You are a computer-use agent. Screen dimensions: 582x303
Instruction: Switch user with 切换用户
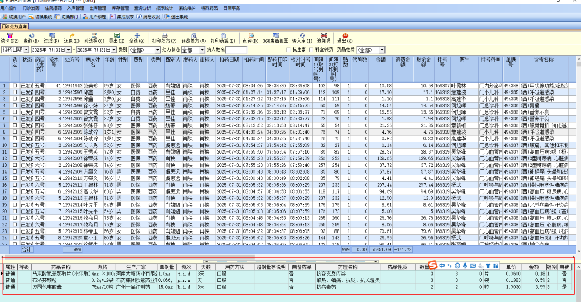click(14, 17)
